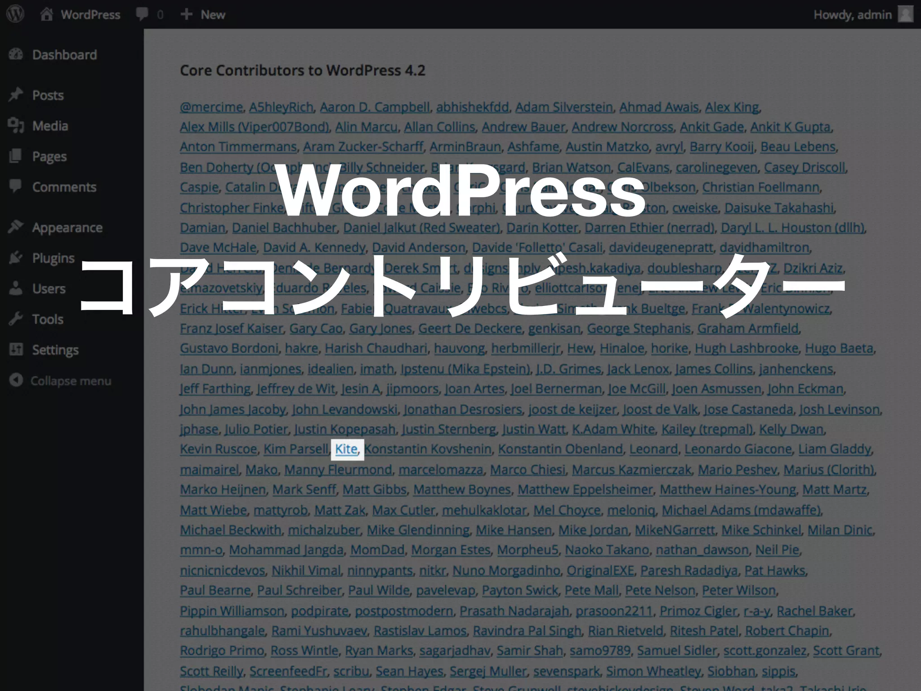
Task: Click the Posts pushpin icon
Action: 16,95
